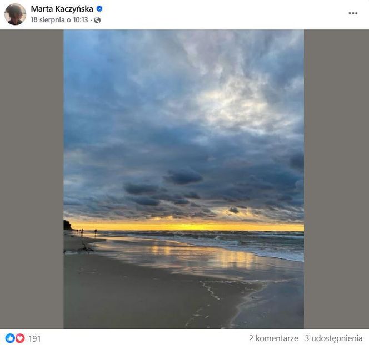
Task: Click the people silhouettes on the beach
Action: coord(88,234)
